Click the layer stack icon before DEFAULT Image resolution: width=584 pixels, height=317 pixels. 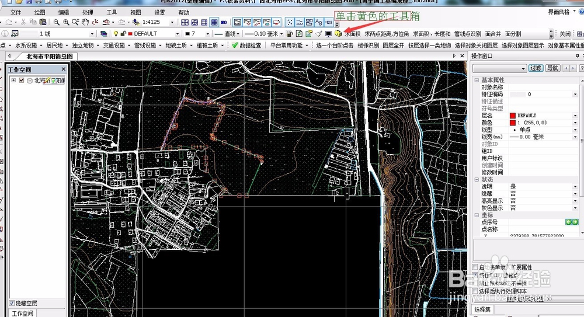(104, 34)
